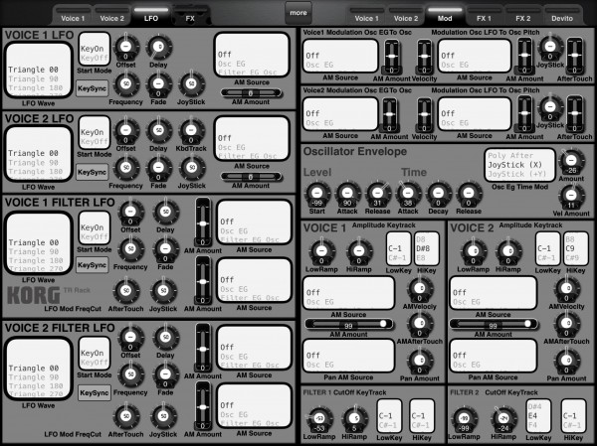Click Oscillator Envelope Start level knob
Screen dimensions: 597x446
click(317, 194)
